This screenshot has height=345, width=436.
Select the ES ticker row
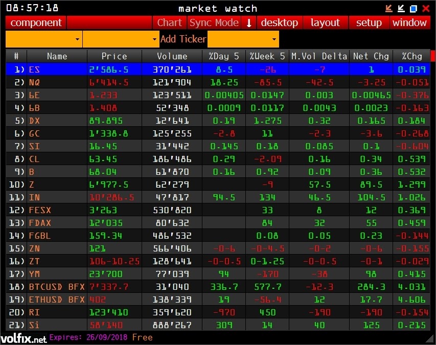[218, 69]
